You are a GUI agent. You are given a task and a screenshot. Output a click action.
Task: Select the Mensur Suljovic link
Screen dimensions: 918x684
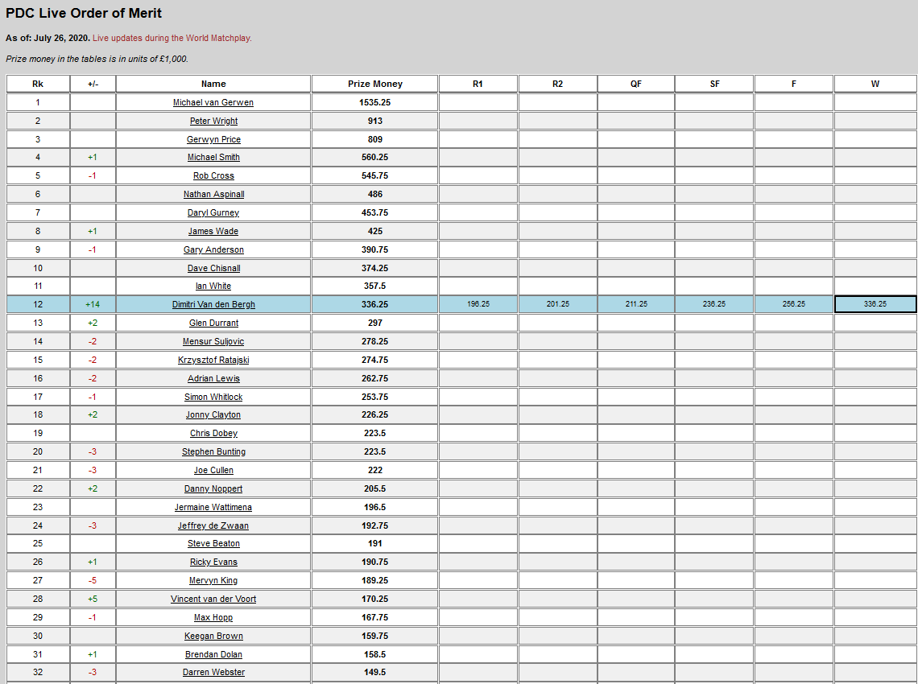tap(213, 342)
